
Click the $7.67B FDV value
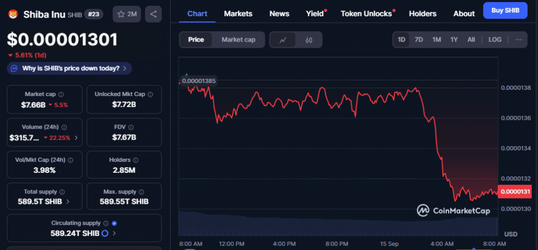click(124, 138)
